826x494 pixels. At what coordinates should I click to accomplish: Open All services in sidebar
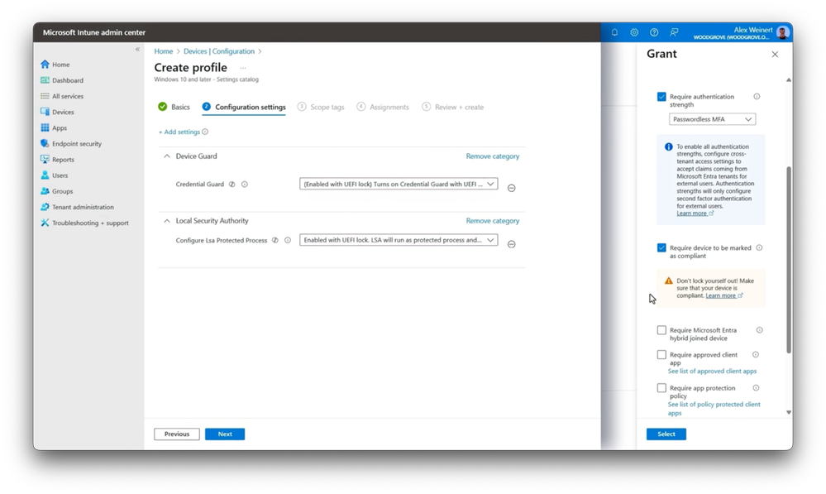pos(68,96)
